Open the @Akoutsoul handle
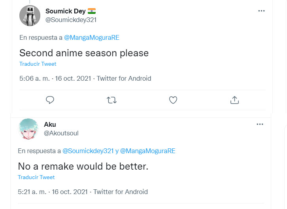The height and width of the screenshot is (209, 287). coord(61,133)
